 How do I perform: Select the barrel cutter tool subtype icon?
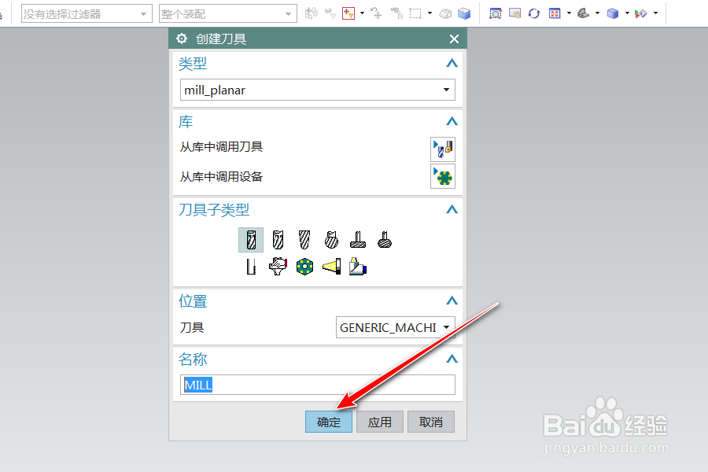click(385, 240)
